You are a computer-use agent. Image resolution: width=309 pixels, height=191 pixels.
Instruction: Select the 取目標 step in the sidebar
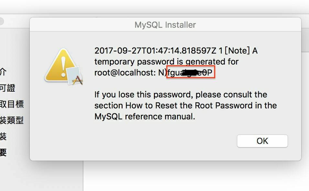pyautogui.click(x=12, y=104)
